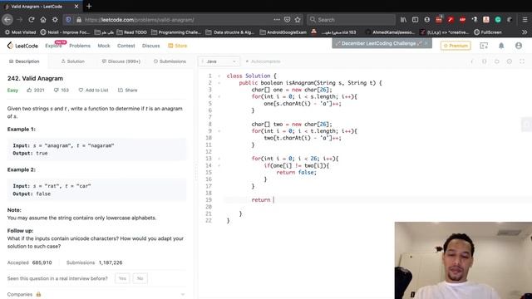Viewport: 532px width, 299px height.
Task: Answer Yes to real interview question
Action: point(122,278)
